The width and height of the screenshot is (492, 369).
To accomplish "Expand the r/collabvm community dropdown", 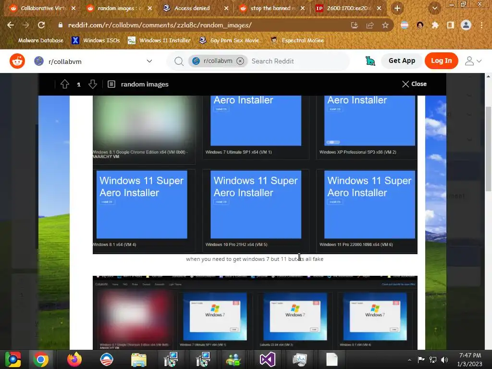I will (149, 61).
